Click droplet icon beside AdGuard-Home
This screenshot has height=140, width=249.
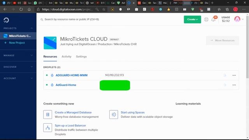coord(52,85)
